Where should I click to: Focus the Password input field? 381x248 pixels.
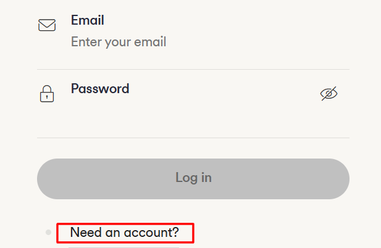pyautogui.click(x=185, y=110)
